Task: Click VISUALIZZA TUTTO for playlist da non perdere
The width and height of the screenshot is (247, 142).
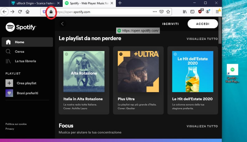Action: pos(202,39)
